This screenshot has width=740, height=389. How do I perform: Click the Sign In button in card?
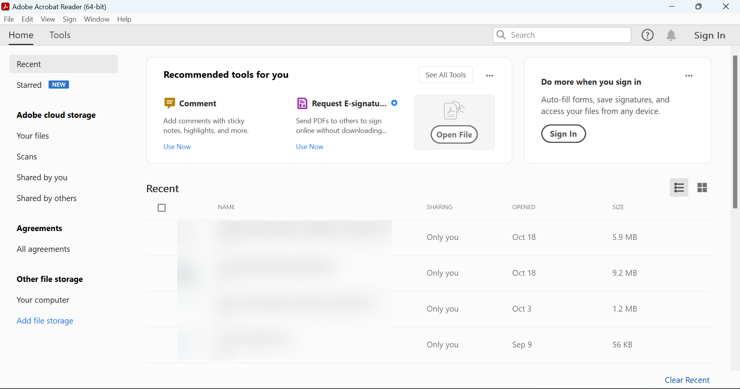(563, 134)
